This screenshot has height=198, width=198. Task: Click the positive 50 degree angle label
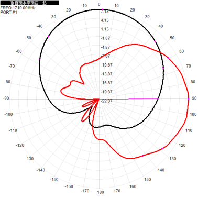tap(172, 38)
